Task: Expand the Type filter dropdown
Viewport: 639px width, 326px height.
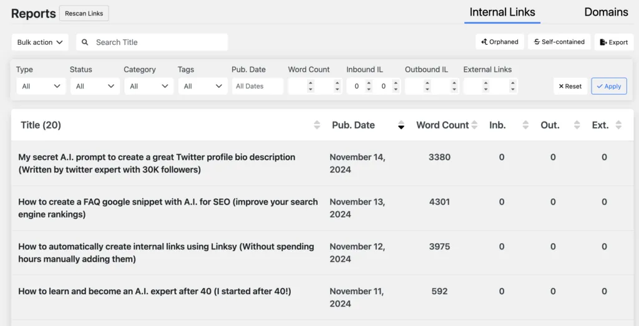Action: tap(41, 86)
